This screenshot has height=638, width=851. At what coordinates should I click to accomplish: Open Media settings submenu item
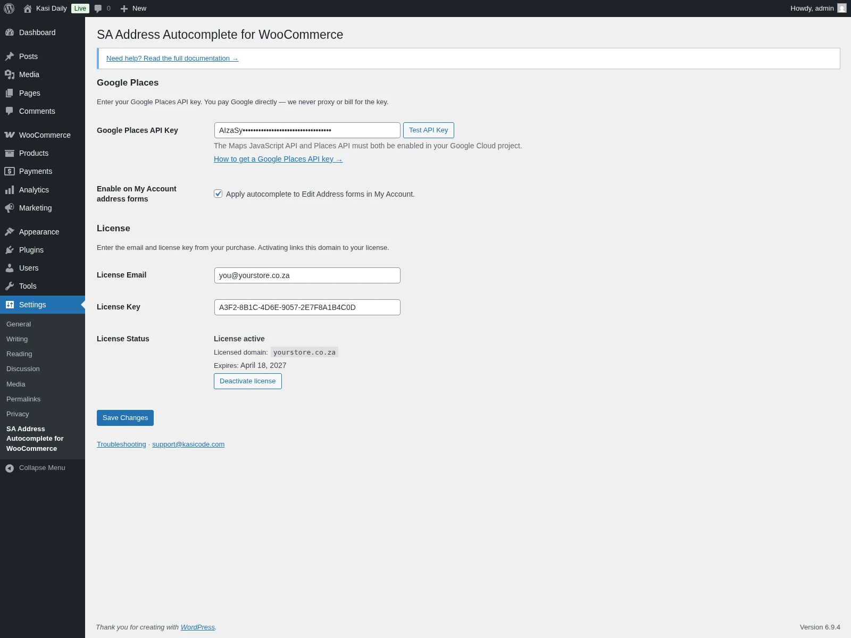16,384
